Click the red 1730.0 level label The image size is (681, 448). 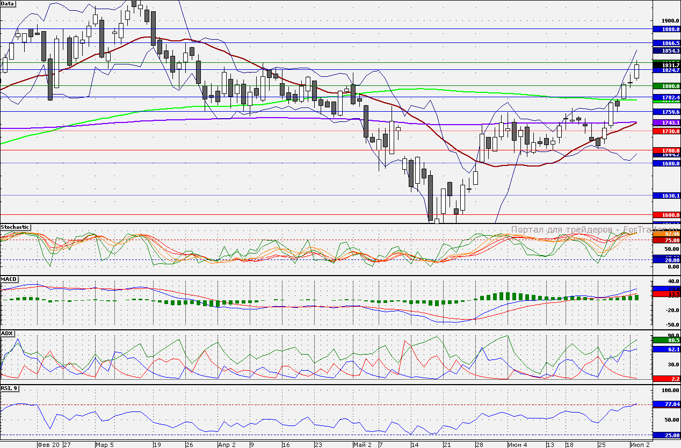click(666, 131)
